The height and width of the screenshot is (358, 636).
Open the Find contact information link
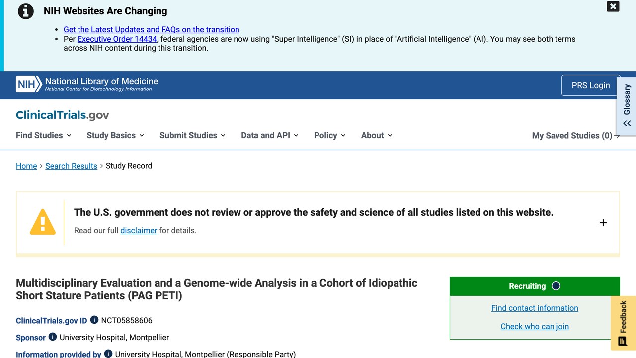pyautogui.click(x=535, y=308)
